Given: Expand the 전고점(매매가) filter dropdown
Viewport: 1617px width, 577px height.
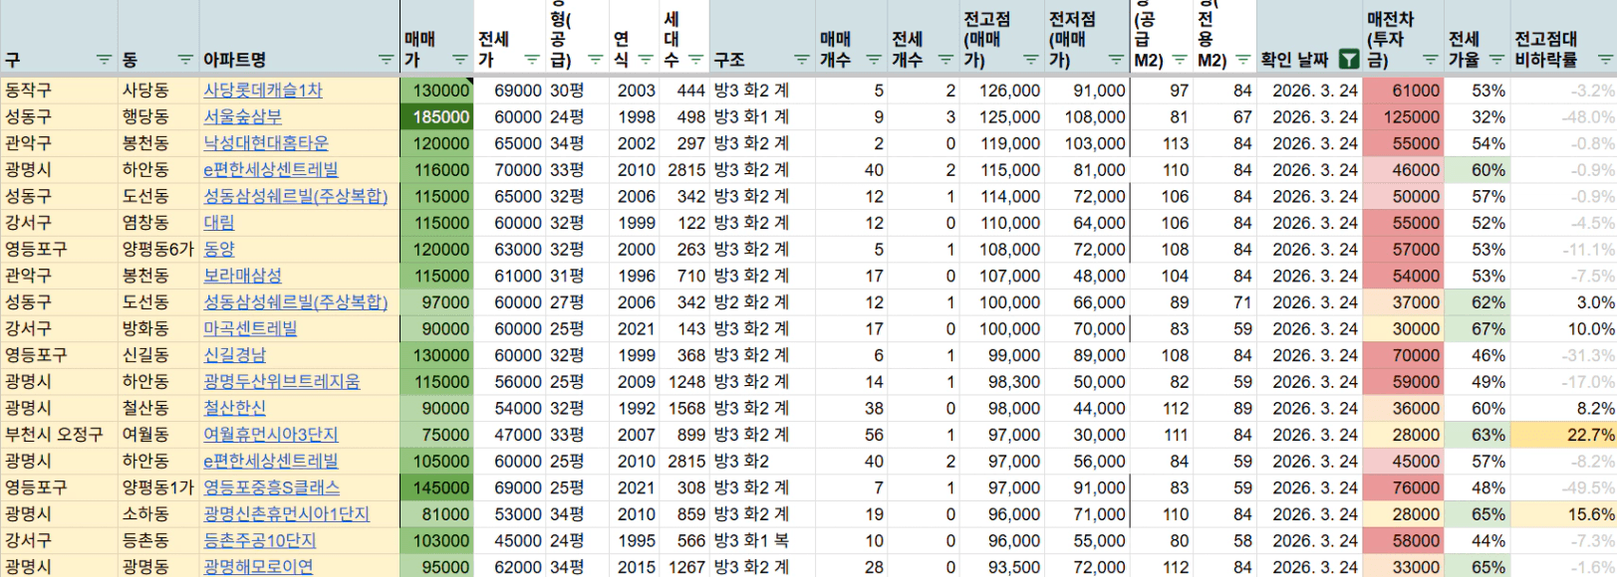Looking at the screenshot, I should 1030,60.
